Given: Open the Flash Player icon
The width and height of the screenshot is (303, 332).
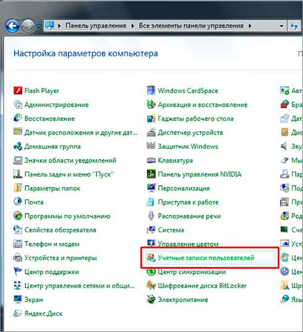Looking at the screenshot, I should point(18,90).
